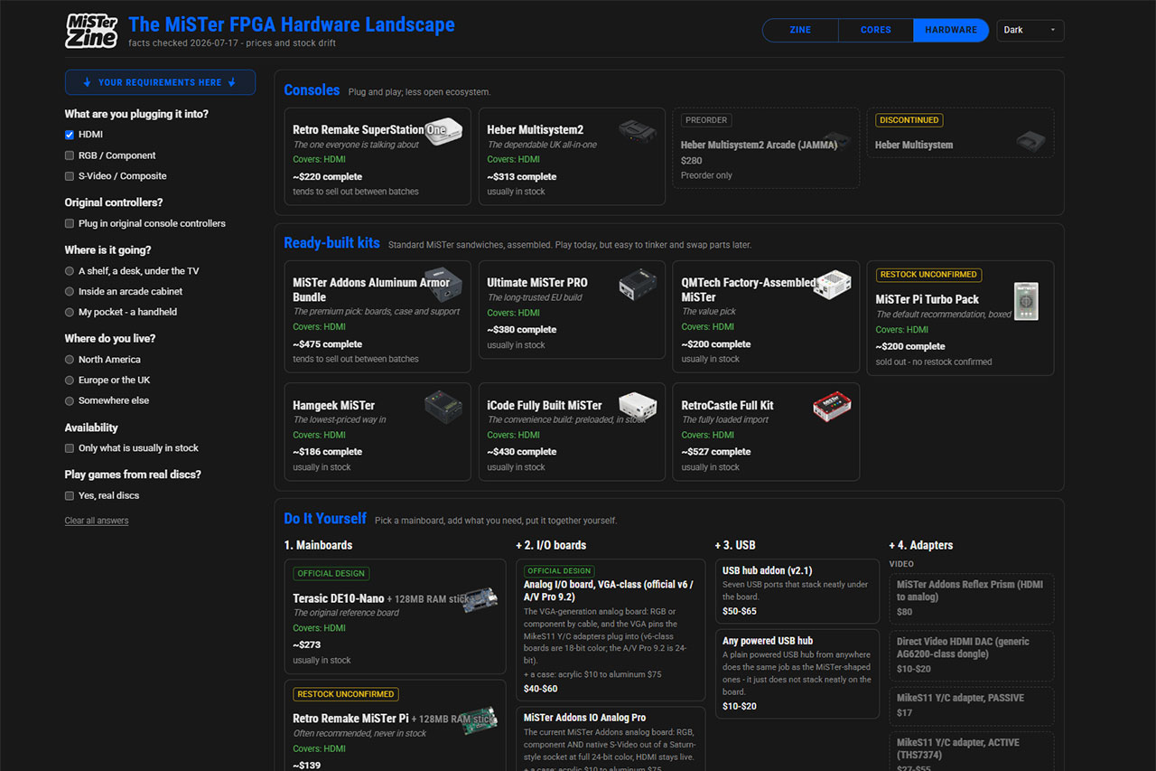This screenshot has width=1156, height=771.
Task: Click the RetroCastle Full Kit red image
Action: pyautogui.click(x=832, y=407)
